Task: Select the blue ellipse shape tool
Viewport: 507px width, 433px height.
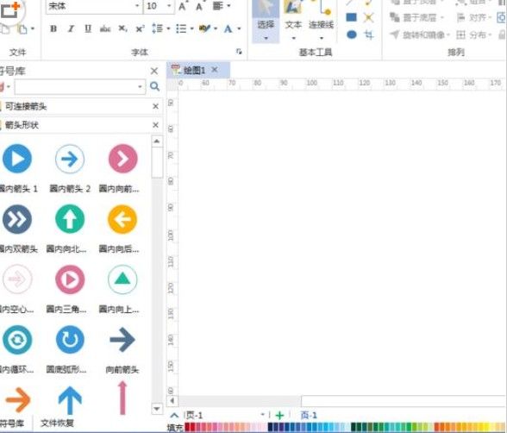Action: 352,35
